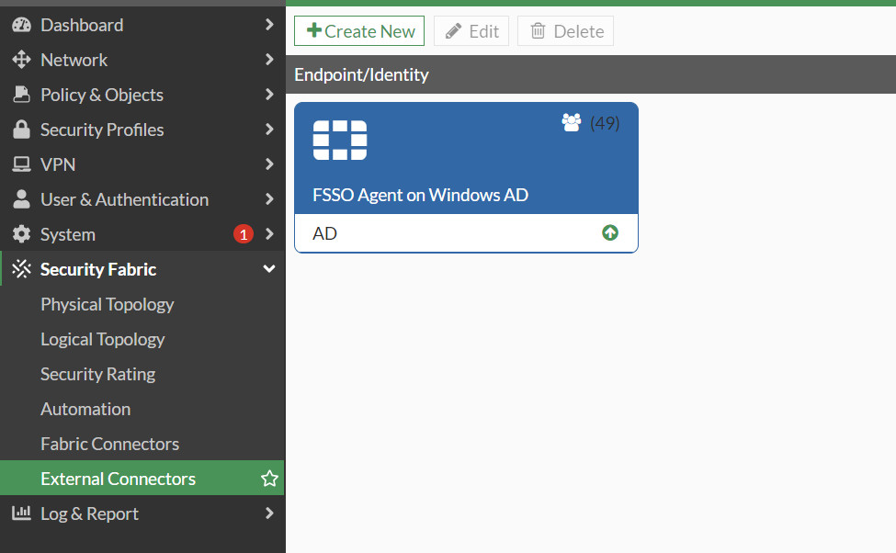Click the VPN laptop icon
The image size is (896, 553).
tap(22, 164)
